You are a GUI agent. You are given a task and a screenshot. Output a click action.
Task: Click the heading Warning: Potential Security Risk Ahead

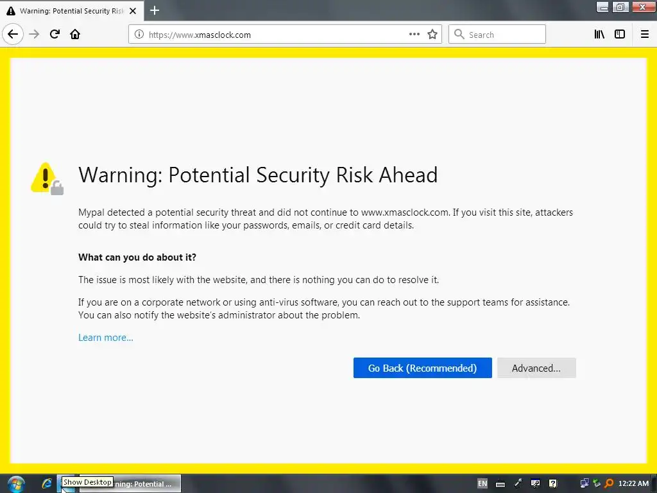258,175
